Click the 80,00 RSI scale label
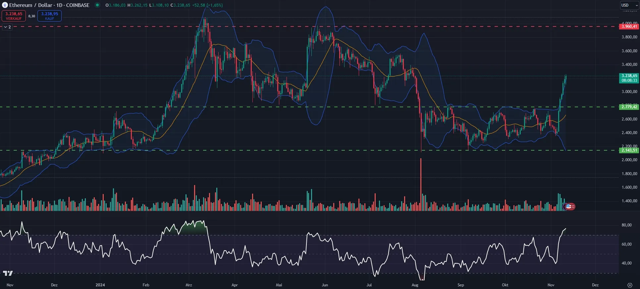The image size is (640, 289). [627, 225]
